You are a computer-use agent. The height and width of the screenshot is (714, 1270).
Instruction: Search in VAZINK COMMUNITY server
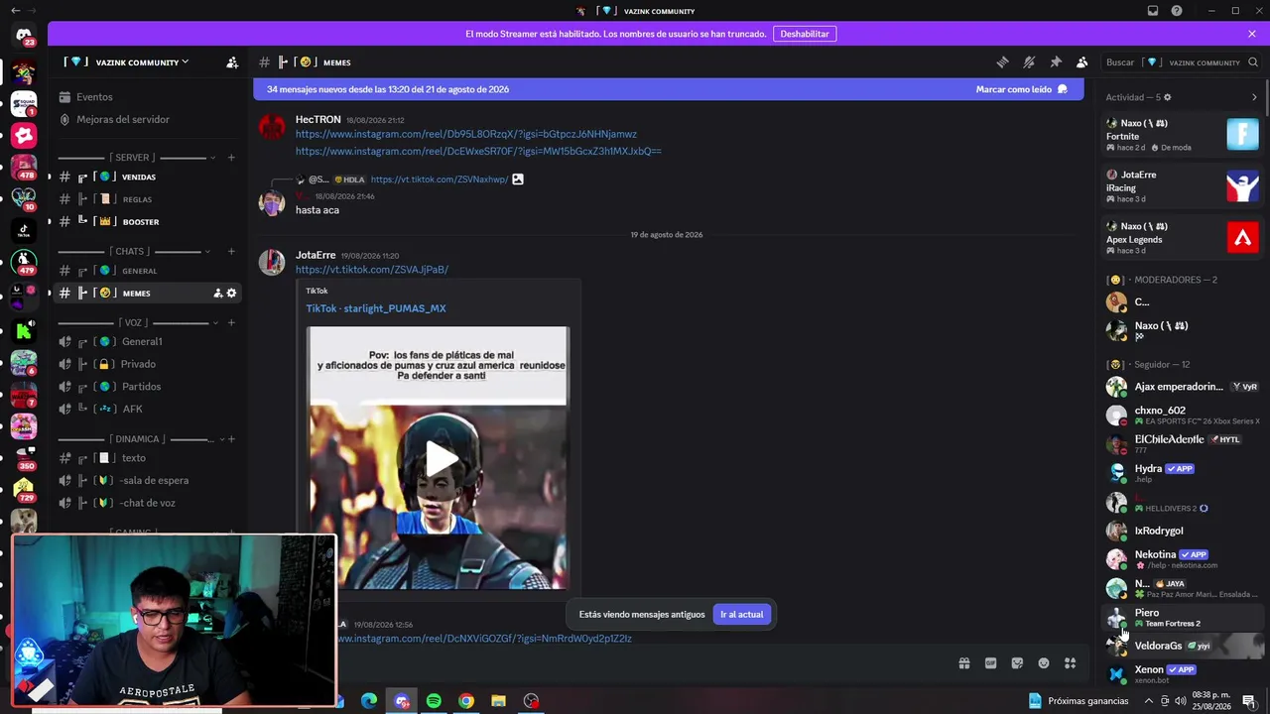coord(1181,62)
